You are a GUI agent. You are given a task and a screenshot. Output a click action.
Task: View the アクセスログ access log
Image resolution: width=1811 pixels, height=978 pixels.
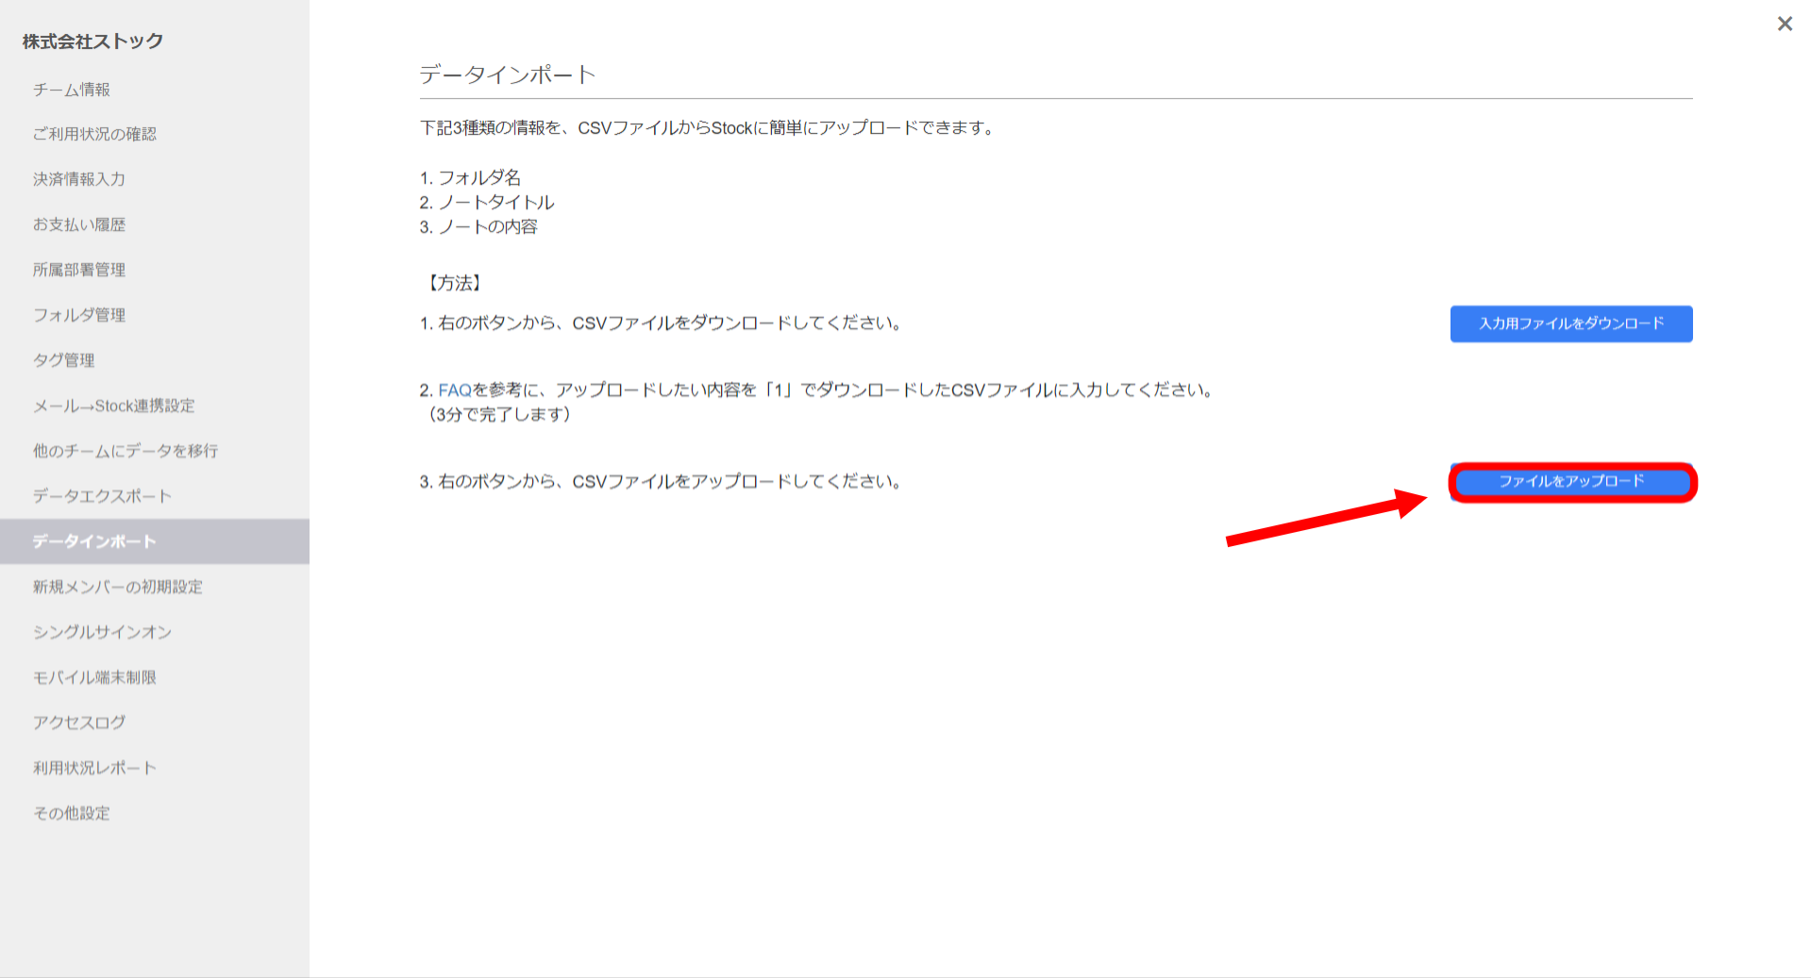pyautogui.click(x=77, y=721)
